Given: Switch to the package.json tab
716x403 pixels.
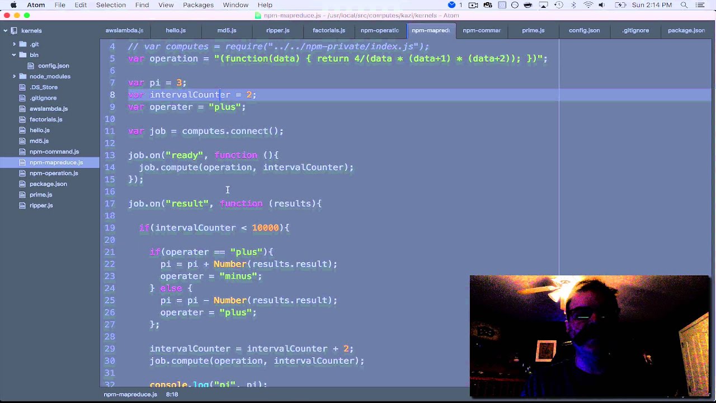Looking at the screenshot, I should coord(686,30).
